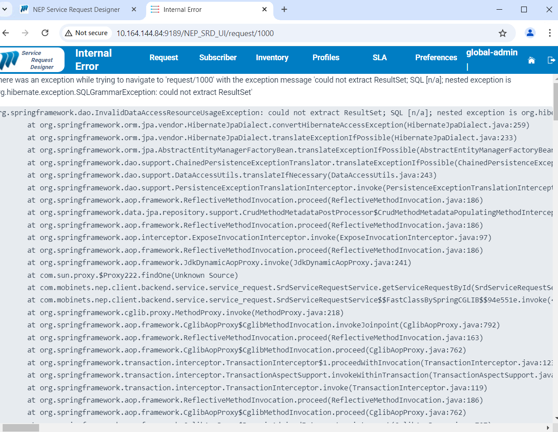Open the Request menu

click(163, 58)
